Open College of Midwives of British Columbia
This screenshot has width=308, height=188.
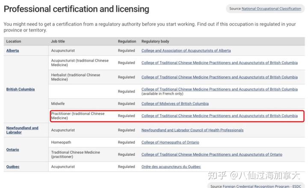pyautogui.click(x=175, y=104)
